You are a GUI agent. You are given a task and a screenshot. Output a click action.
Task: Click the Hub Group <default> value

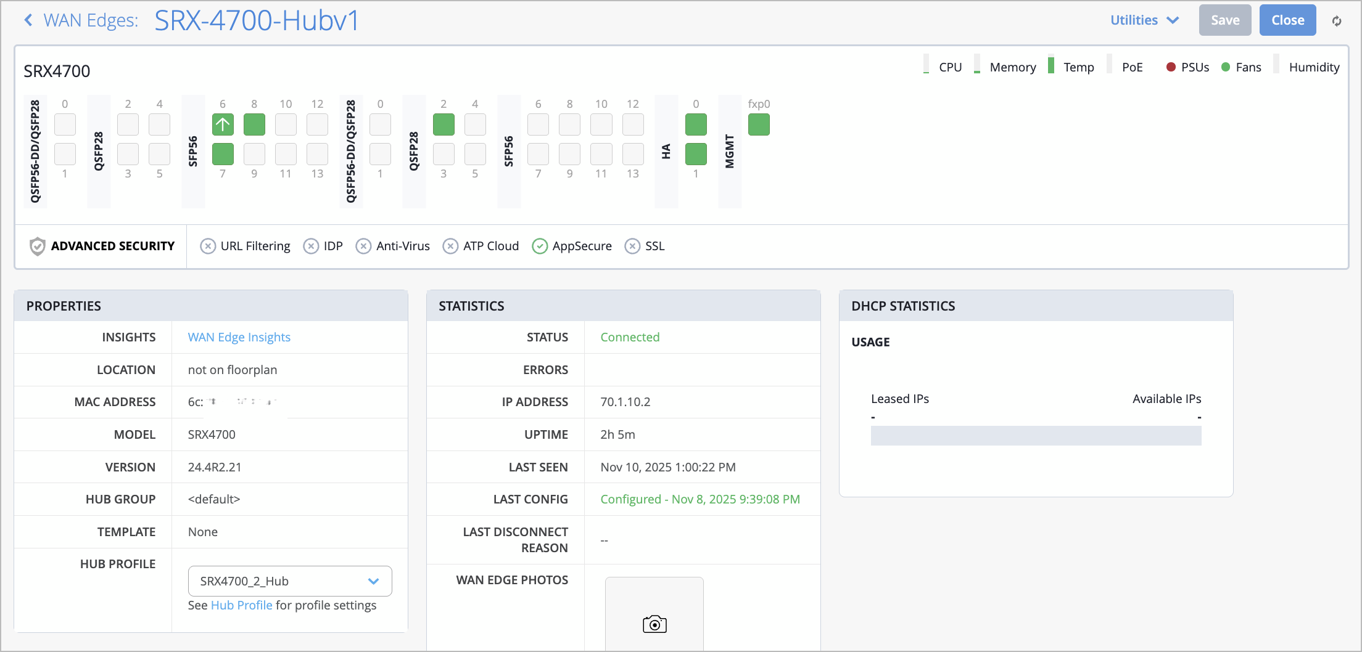[214, 499]
